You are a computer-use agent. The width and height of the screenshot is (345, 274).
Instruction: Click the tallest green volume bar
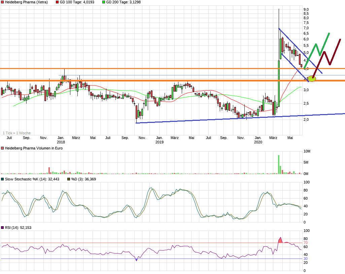pos(279,164)
